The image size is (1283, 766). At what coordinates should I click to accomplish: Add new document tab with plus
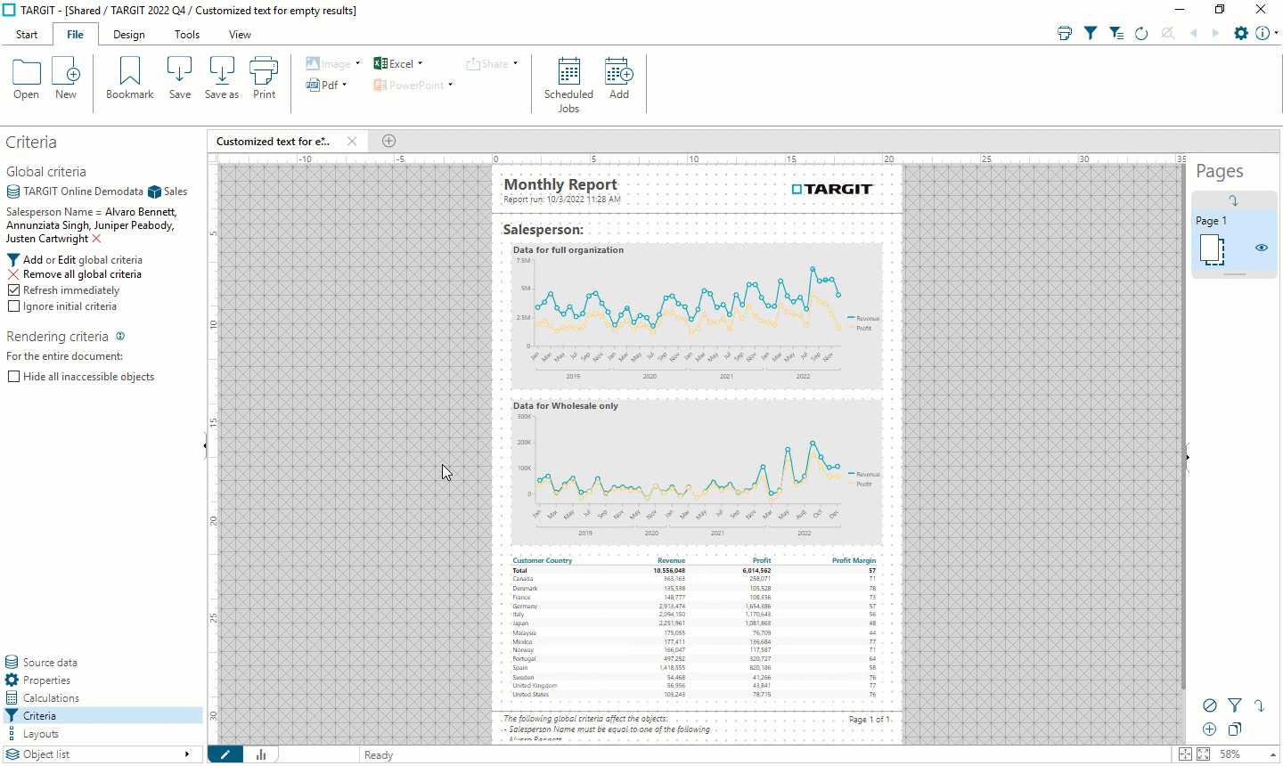(x=388, y=141)
